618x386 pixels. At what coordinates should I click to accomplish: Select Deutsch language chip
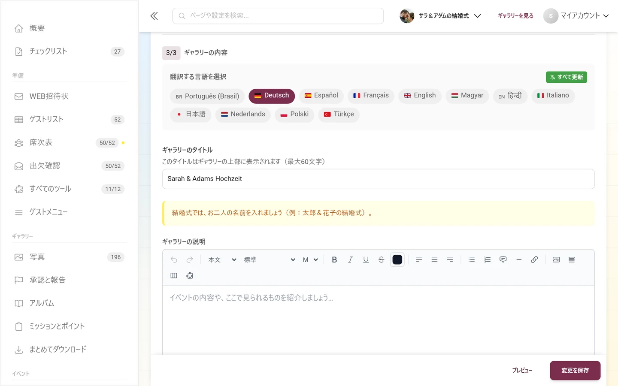[272, 96]
